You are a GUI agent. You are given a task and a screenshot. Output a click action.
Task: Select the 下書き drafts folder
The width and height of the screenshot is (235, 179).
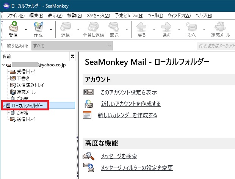[x=23, y=78]
